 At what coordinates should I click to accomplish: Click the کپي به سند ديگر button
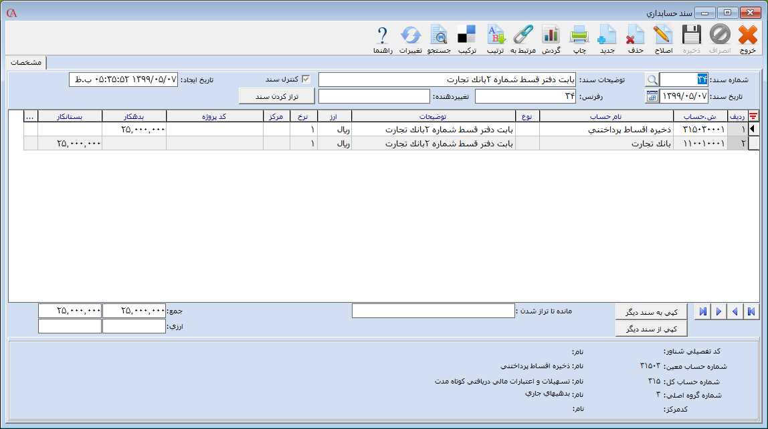[x=650, y=311]
